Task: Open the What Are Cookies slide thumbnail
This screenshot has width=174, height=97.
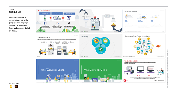Action: 144,71
